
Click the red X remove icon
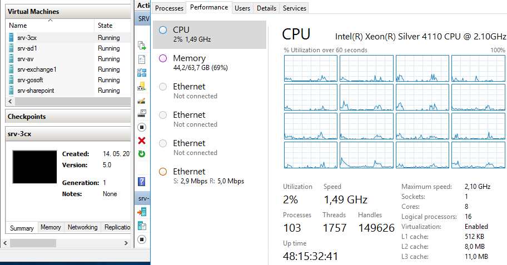142,141
